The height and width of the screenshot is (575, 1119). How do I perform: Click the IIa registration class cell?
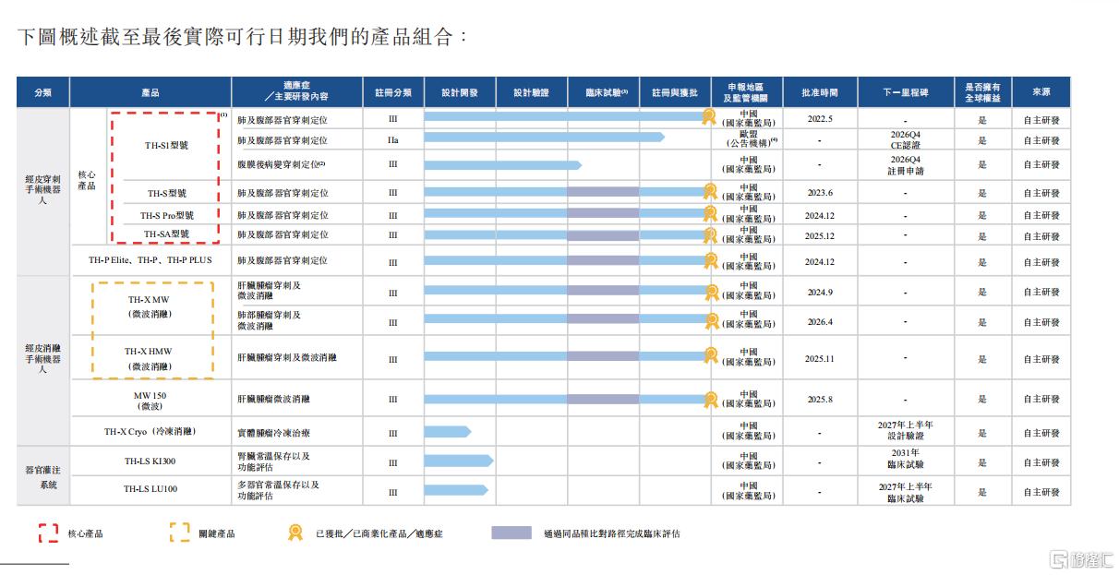pyautogui.click(x=392, y=140)
